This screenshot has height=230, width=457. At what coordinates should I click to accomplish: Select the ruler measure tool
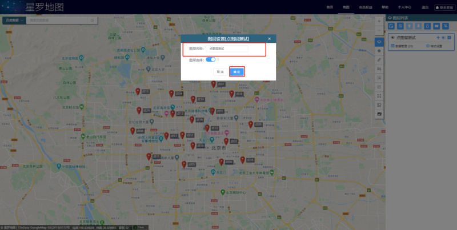(x=379, y=60)
